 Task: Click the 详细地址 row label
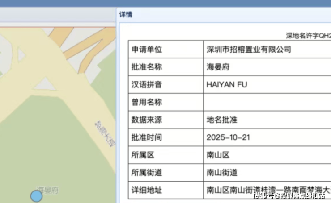point(147,190)
